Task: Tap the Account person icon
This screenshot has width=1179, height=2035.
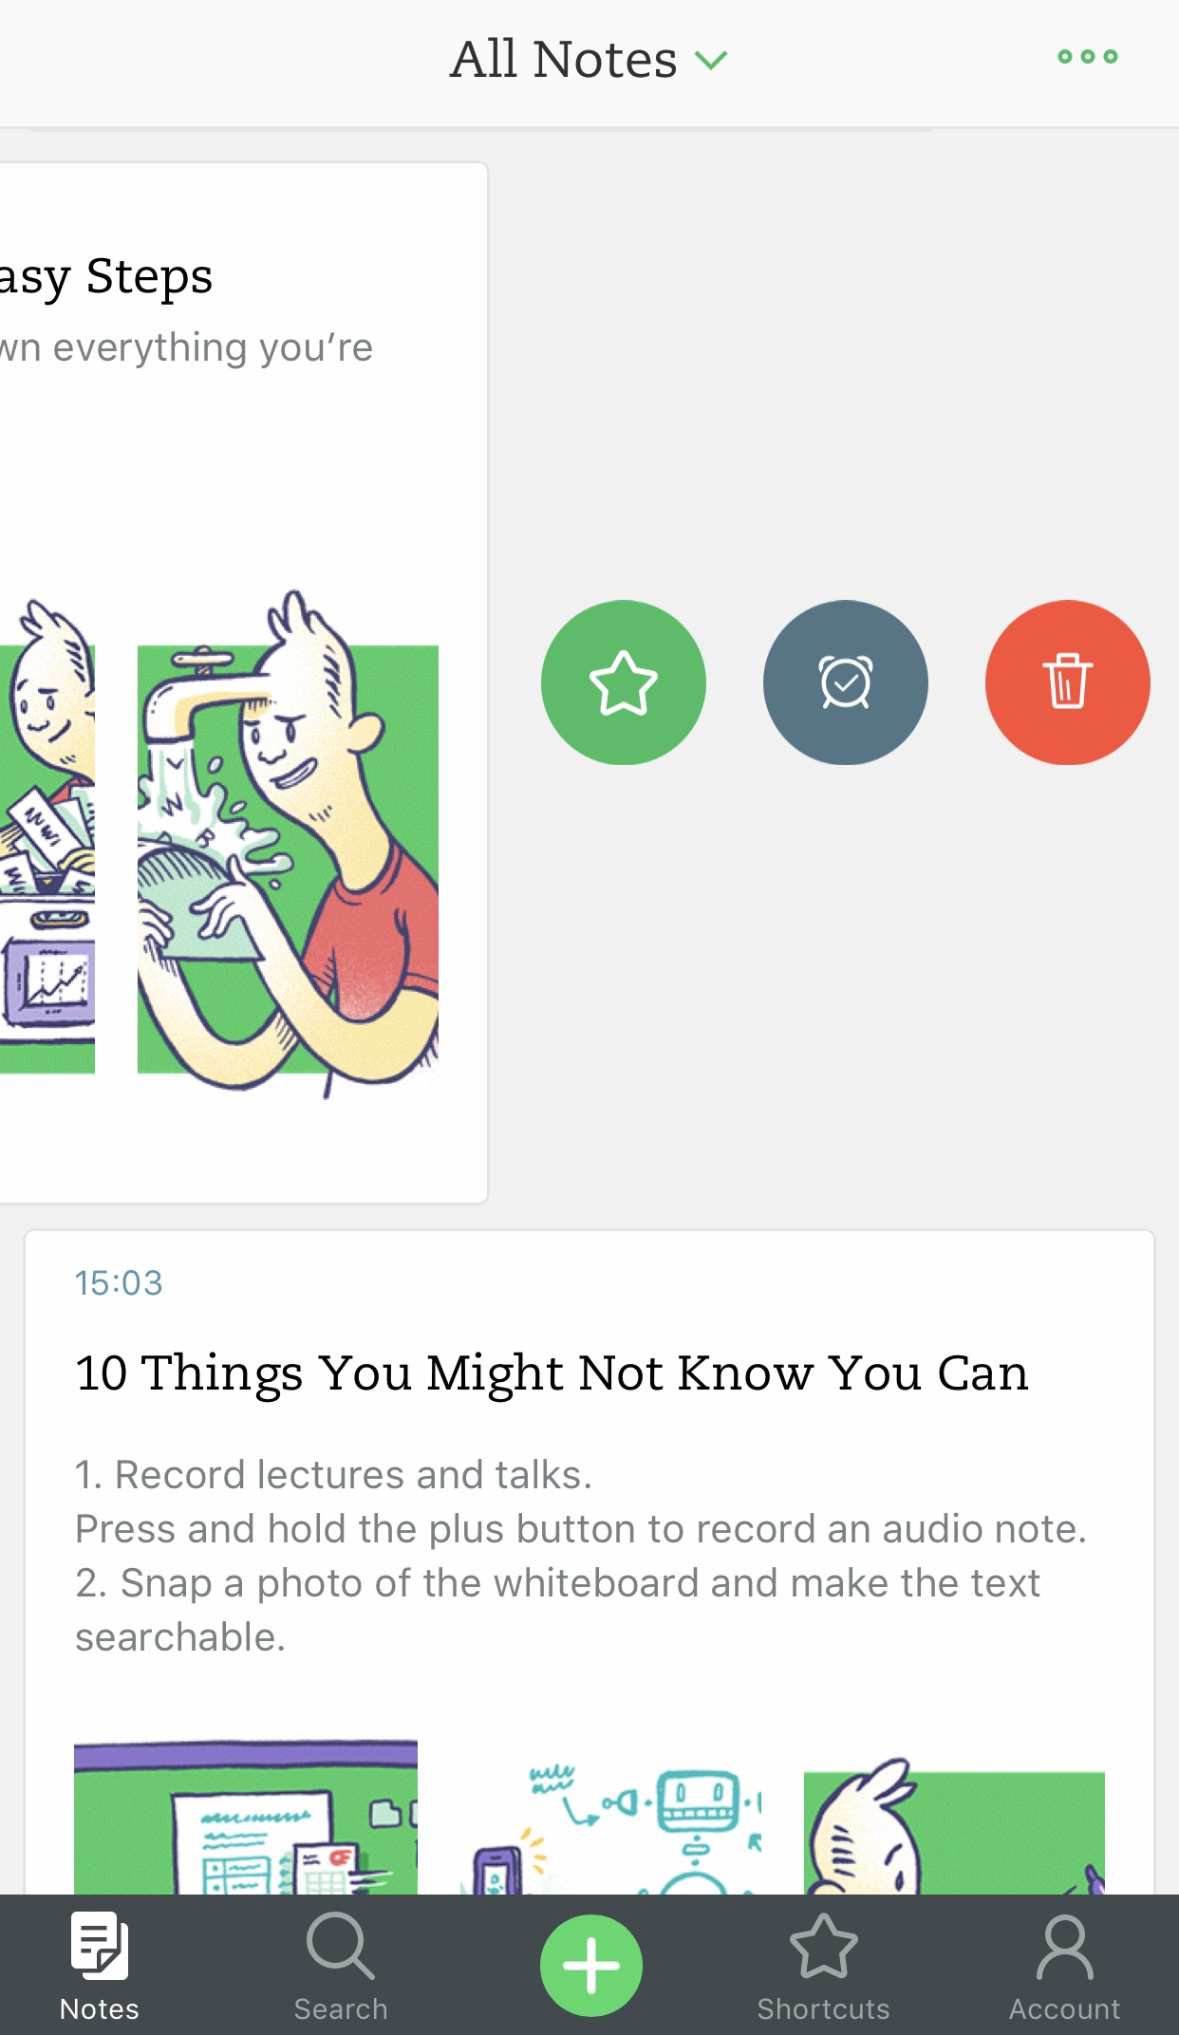Action: 1065,1947
